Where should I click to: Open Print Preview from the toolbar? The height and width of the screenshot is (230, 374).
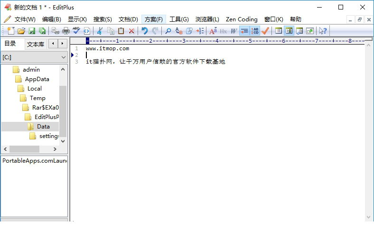[56, 31]
